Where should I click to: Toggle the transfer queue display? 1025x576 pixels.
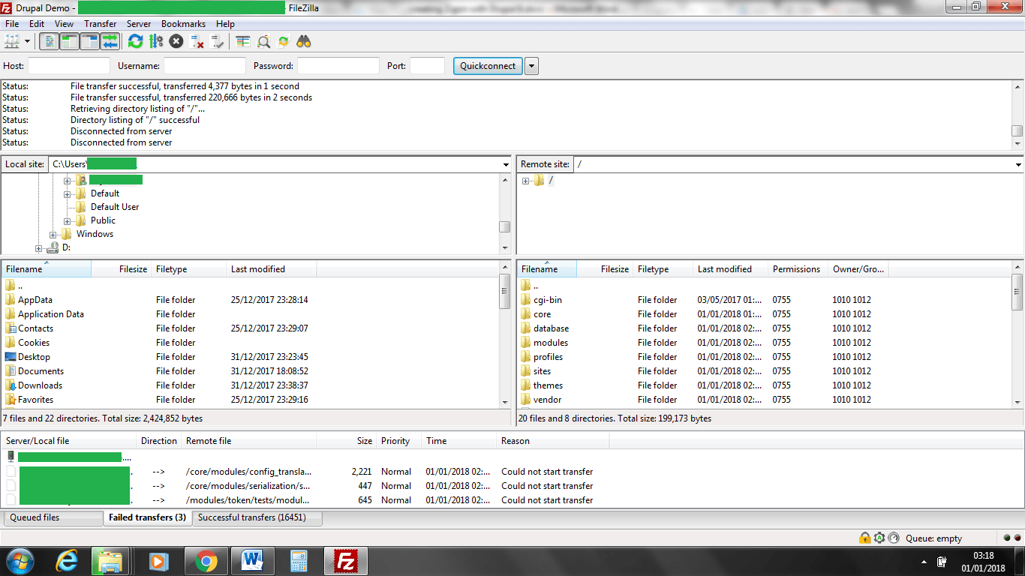coord(110,41)
